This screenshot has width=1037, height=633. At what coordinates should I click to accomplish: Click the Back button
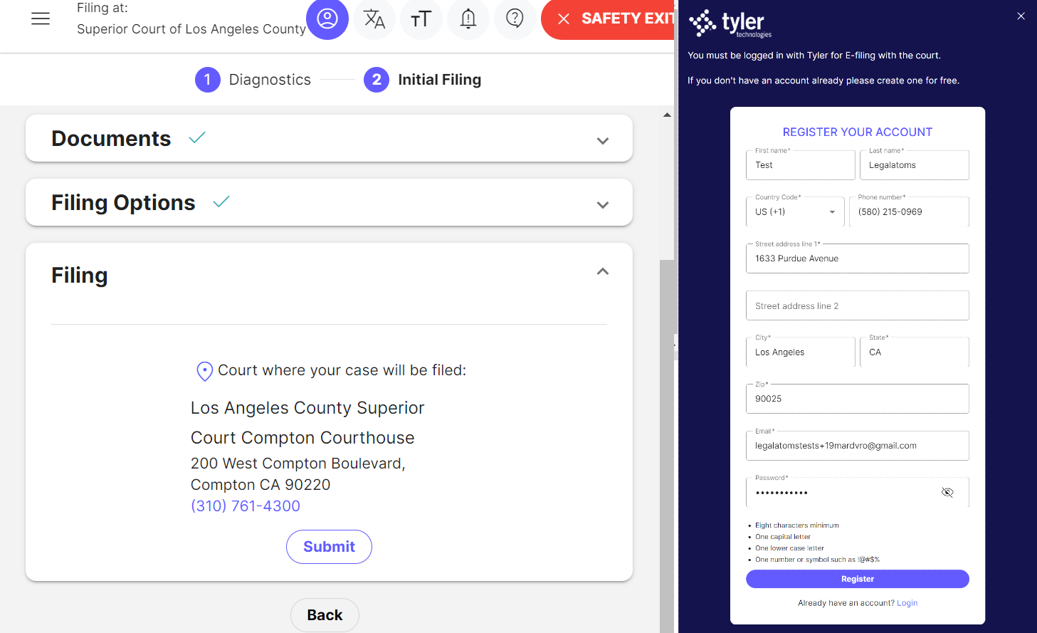(325, 615)
